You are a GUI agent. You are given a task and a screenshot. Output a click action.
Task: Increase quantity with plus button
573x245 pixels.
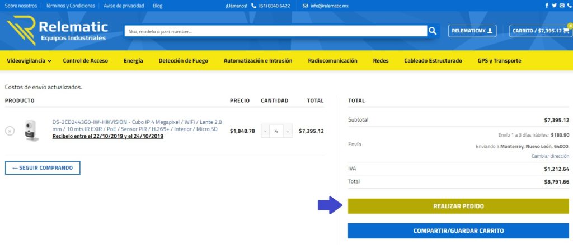(x=288, y=131)
